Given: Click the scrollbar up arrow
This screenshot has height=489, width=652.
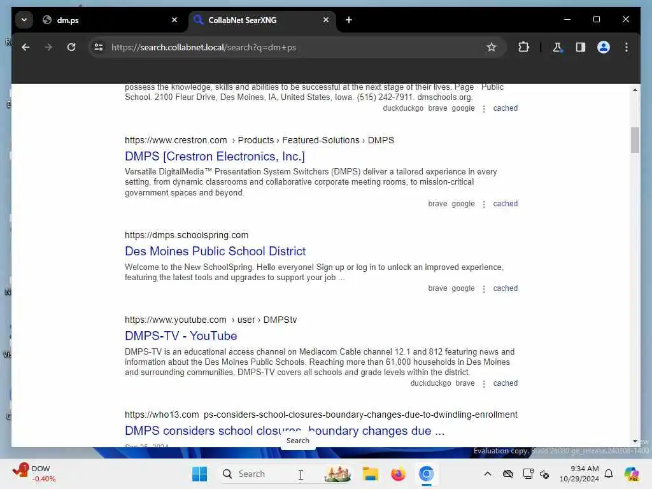Looking at the screenshot, I should (x=635, y=90).
